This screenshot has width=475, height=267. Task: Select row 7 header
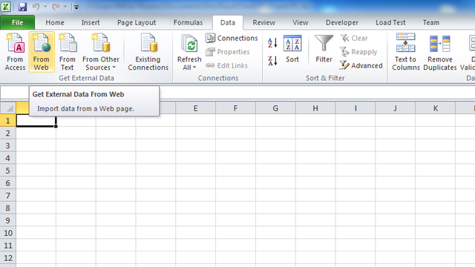tap(8, 196)
